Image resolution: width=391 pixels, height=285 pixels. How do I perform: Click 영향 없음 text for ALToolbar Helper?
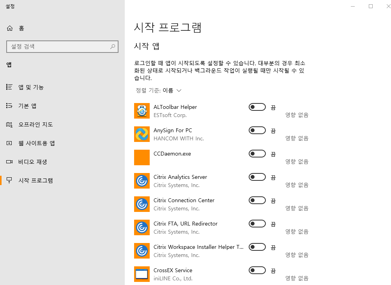297,115
